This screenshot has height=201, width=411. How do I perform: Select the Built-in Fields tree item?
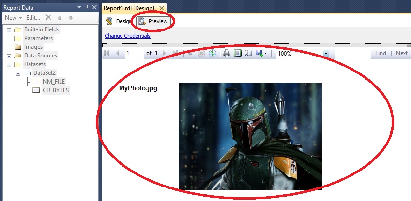pos(42,29)
